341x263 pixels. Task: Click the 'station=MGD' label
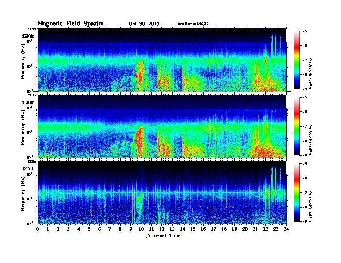coord(193,24)
